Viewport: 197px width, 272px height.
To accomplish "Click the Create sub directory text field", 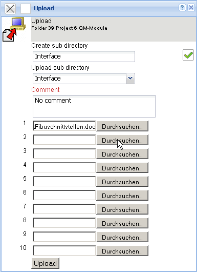I will tap(84, 56).
